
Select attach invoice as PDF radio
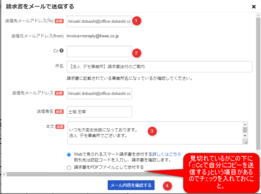(69, 167)
